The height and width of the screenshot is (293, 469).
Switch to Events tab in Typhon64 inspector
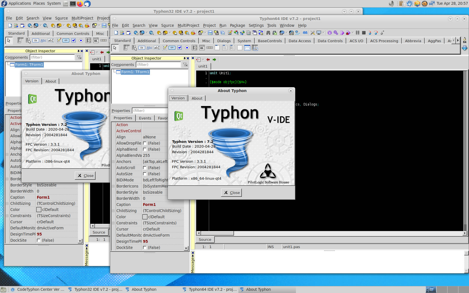[x=145, y=118]
